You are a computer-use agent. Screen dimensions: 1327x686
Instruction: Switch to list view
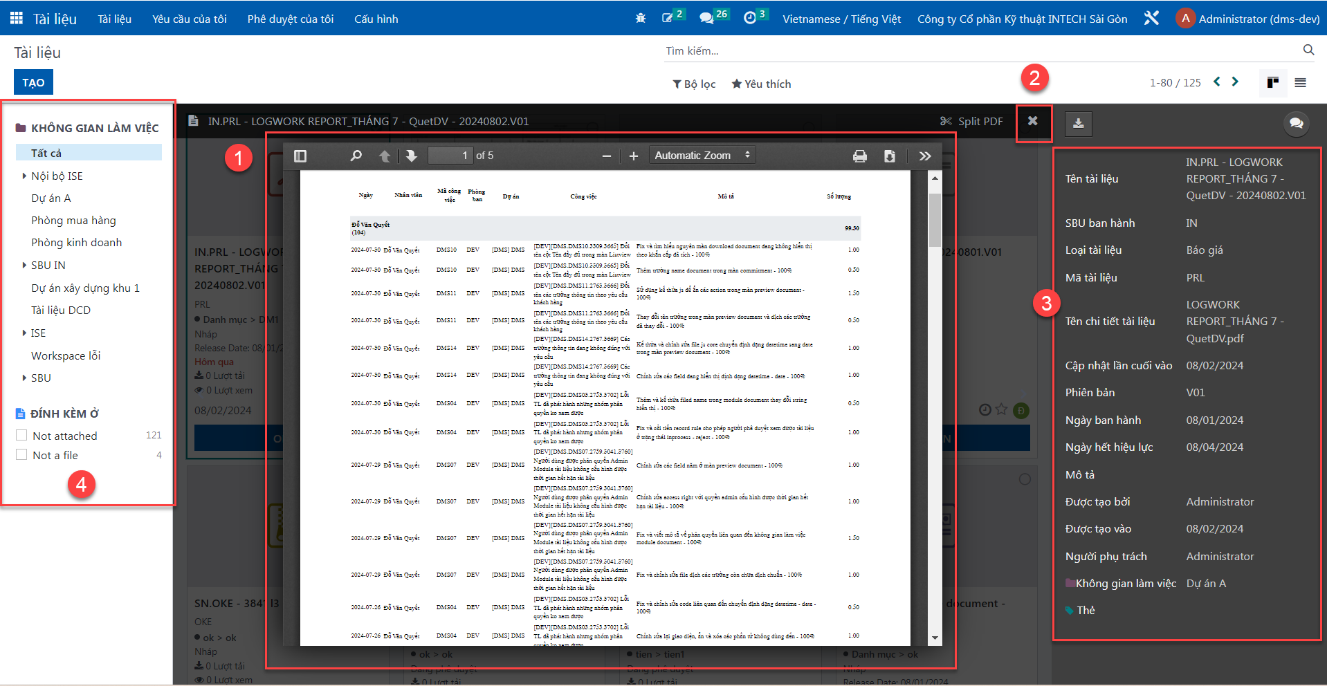[1300, 82]
